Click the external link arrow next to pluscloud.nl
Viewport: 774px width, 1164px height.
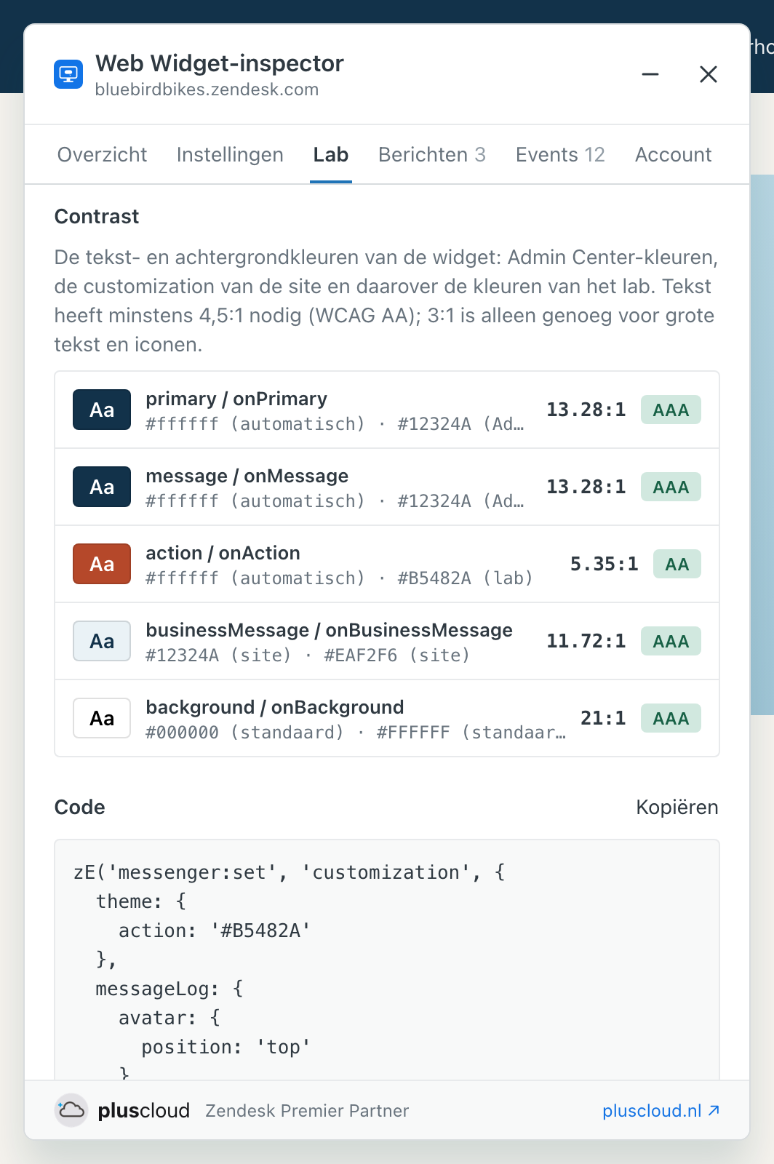coord(714,1110)
